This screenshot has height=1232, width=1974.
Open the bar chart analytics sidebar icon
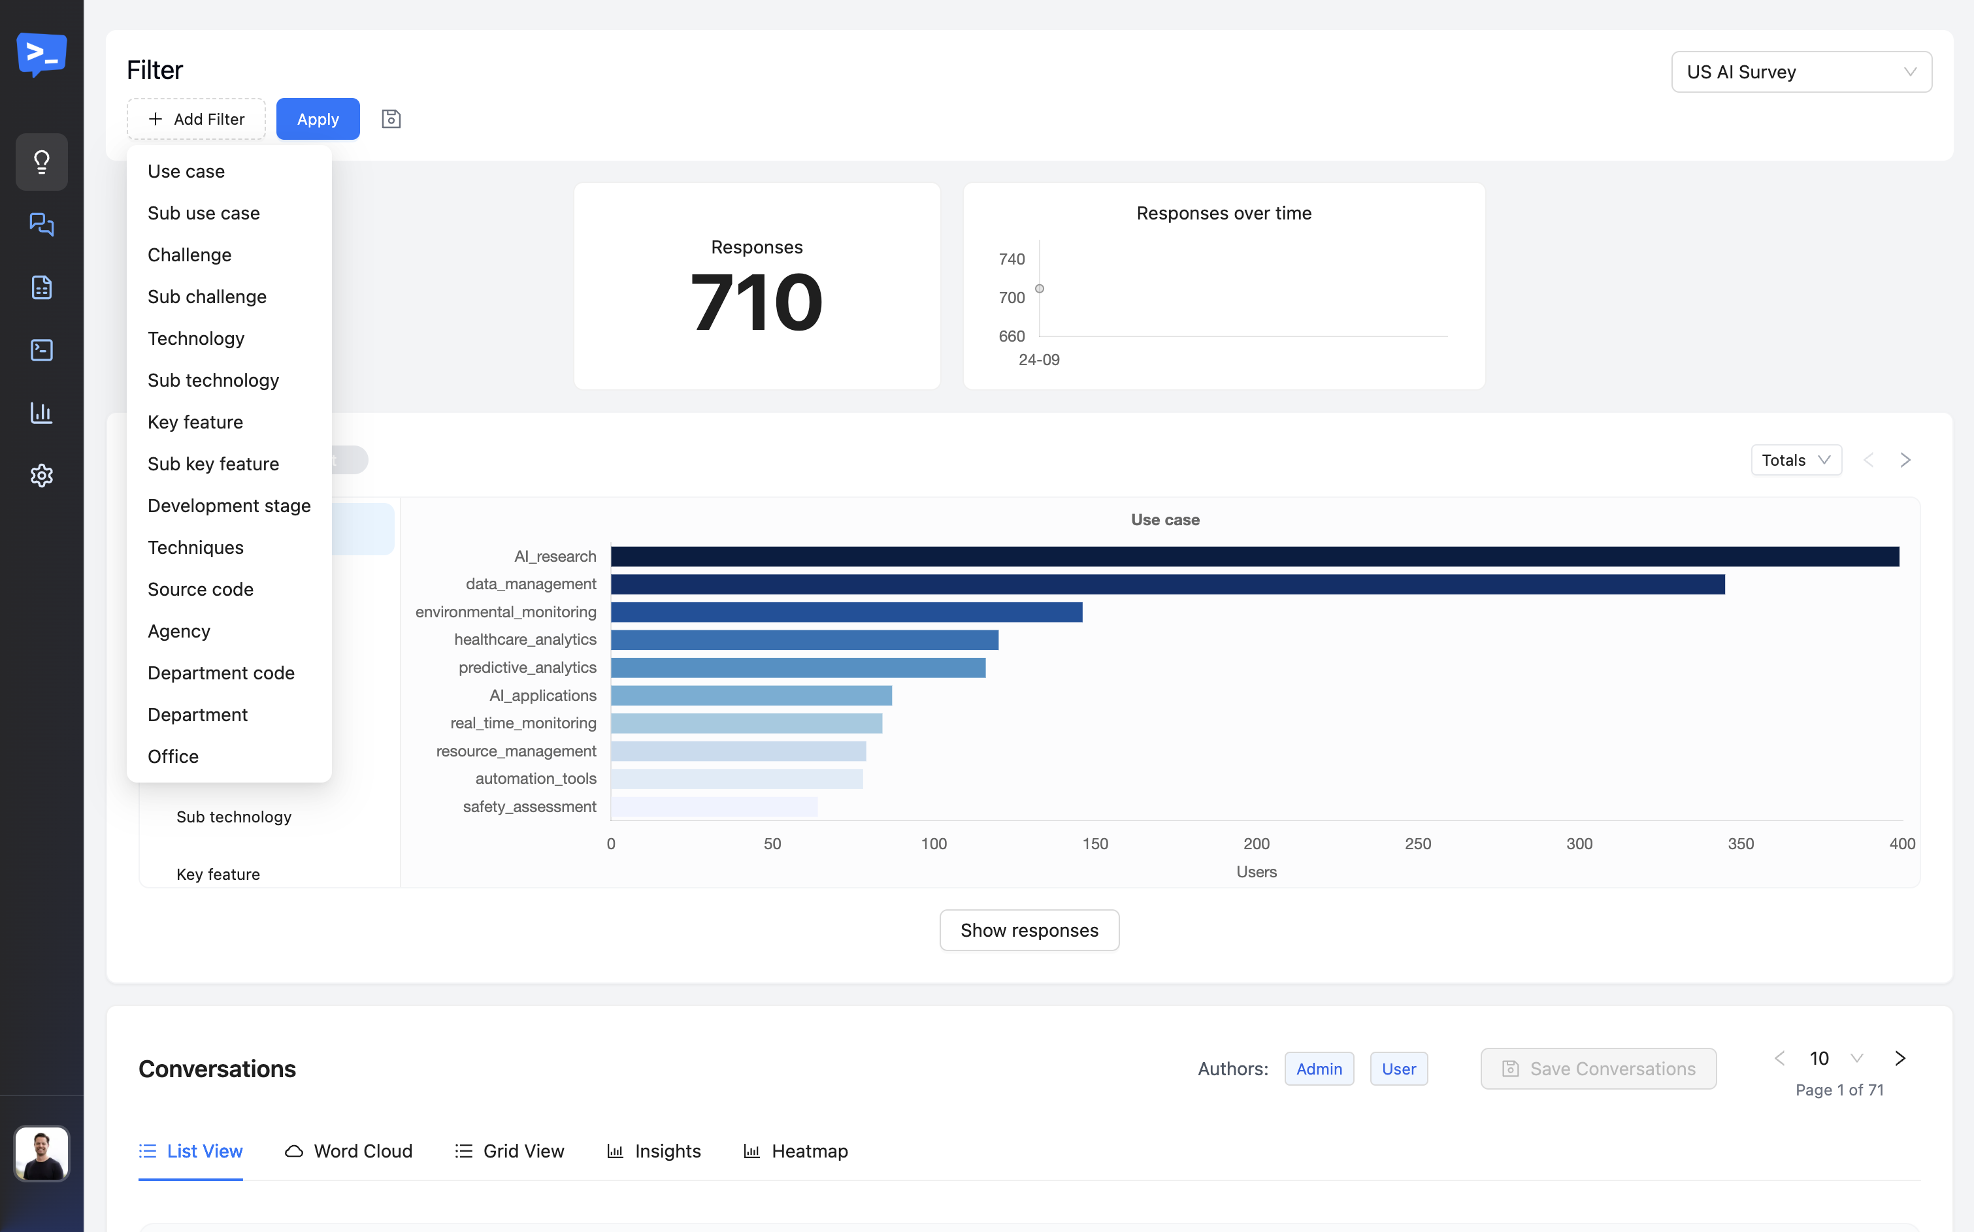[42, 412]
